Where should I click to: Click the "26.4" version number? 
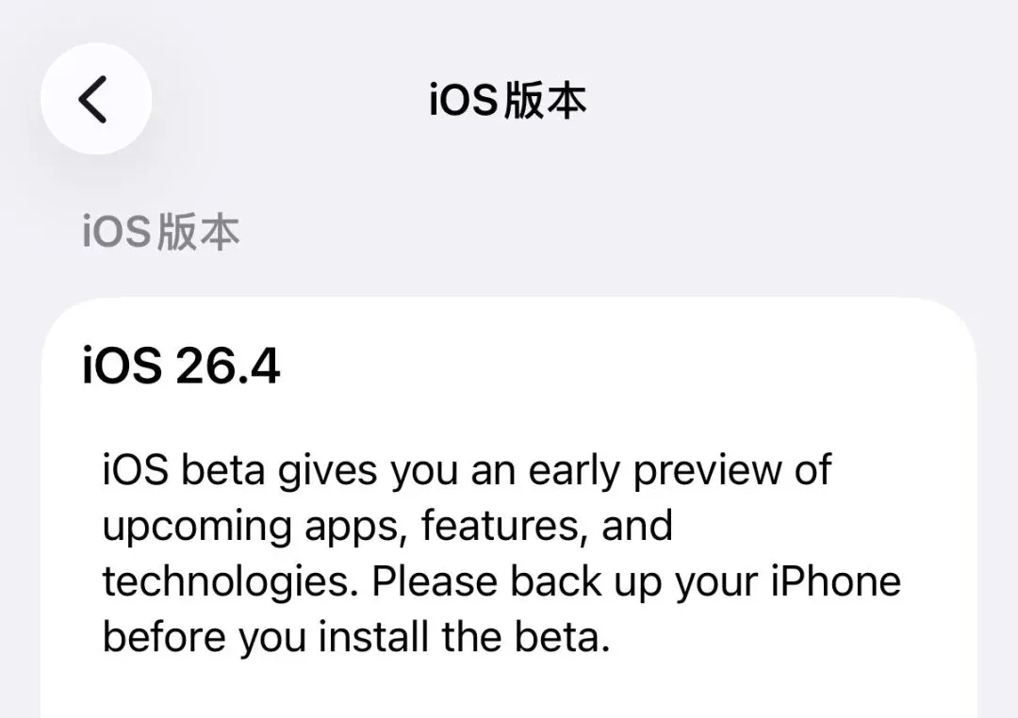(228, 367)
